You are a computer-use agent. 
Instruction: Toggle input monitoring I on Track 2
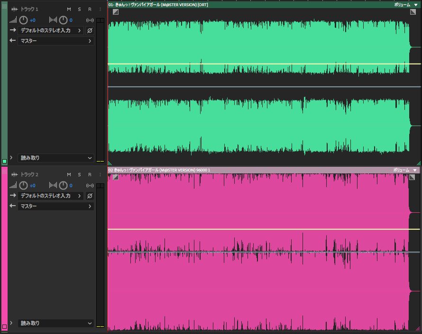pyautogui.click(x=100, y=175)
